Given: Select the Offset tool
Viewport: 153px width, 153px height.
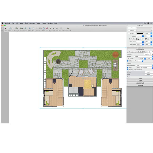Looking at the screenshot, I should click(30, 28).
